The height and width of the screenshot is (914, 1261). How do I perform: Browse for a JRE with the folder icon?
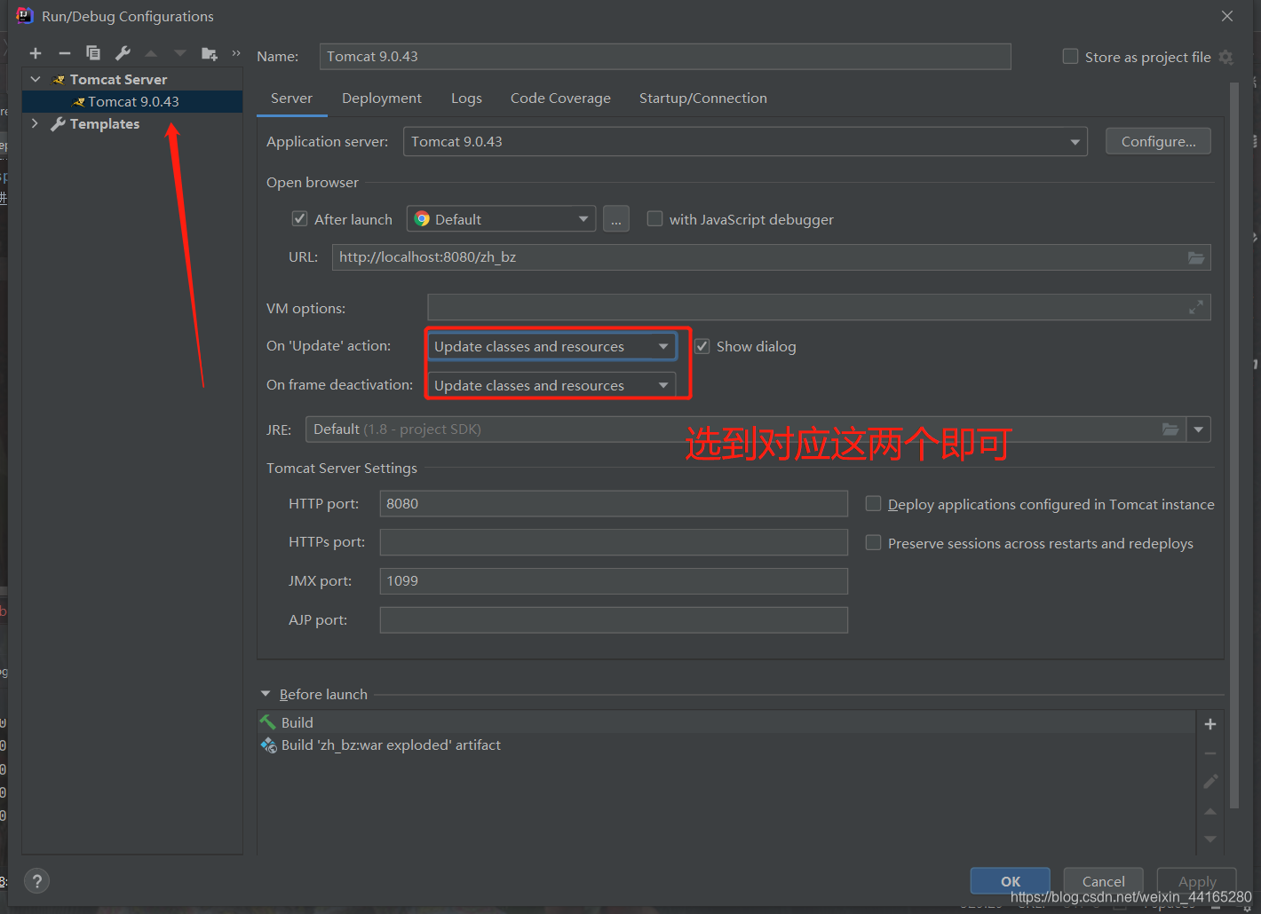(1170, 429)
